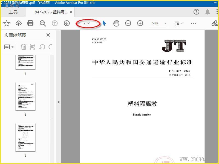
Task: Expand fit page options arrow
Action: 182,23
